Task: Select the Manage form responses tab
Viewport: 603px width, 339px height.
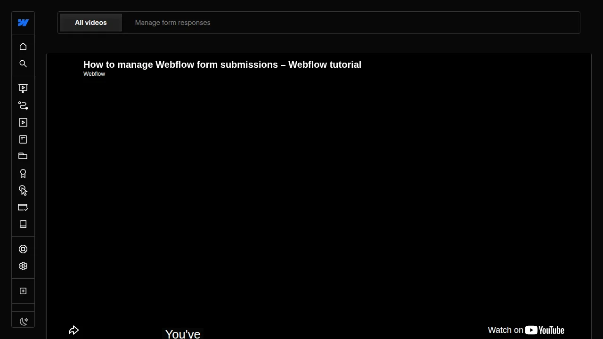Action: [173, 23]
